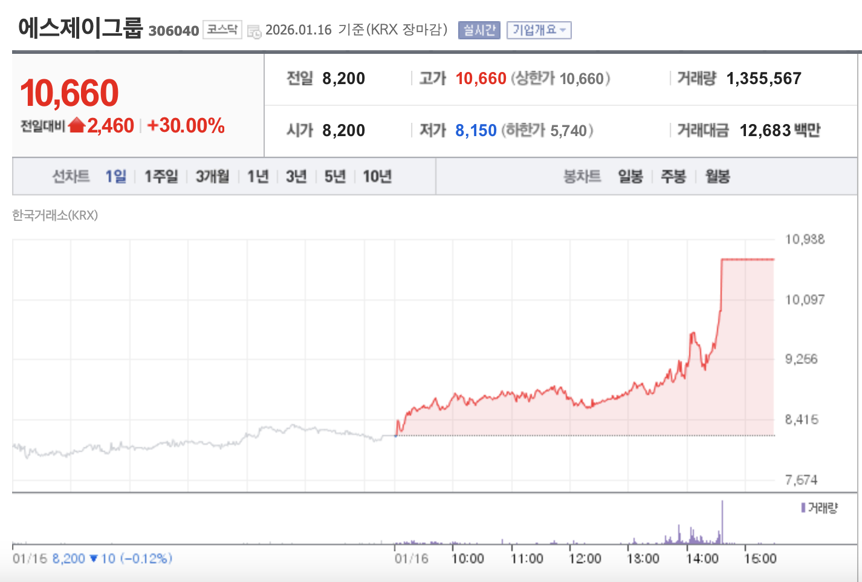Click the 13:00 time axis label
Screen dimensions: 862x582
point(643,558)
